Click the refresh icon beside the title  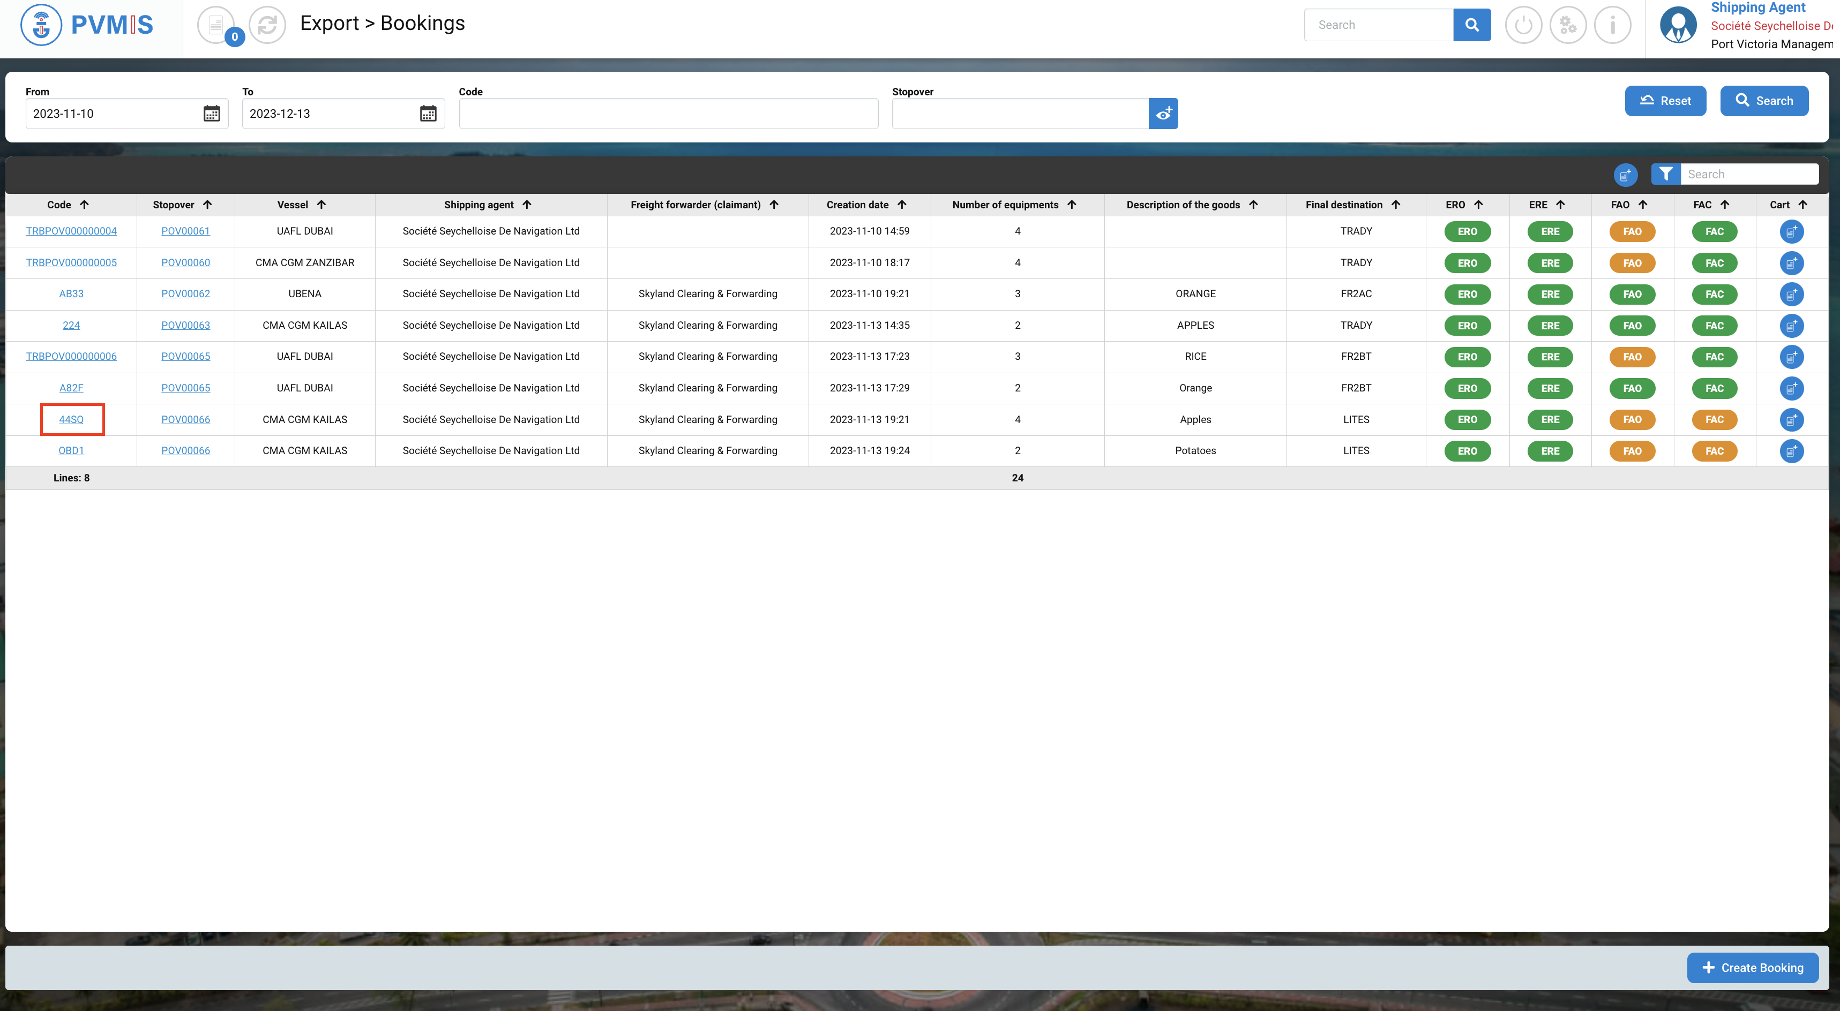coord(267,25)
